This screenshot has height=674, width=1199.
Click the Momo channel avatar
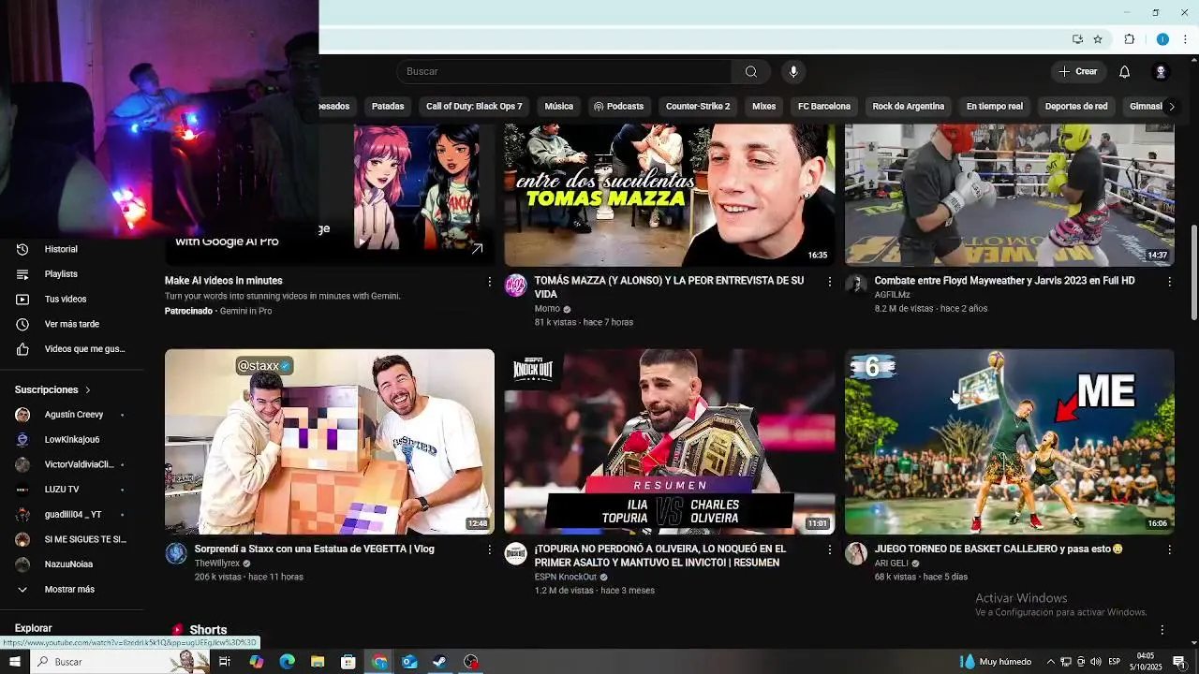point(516,286)
